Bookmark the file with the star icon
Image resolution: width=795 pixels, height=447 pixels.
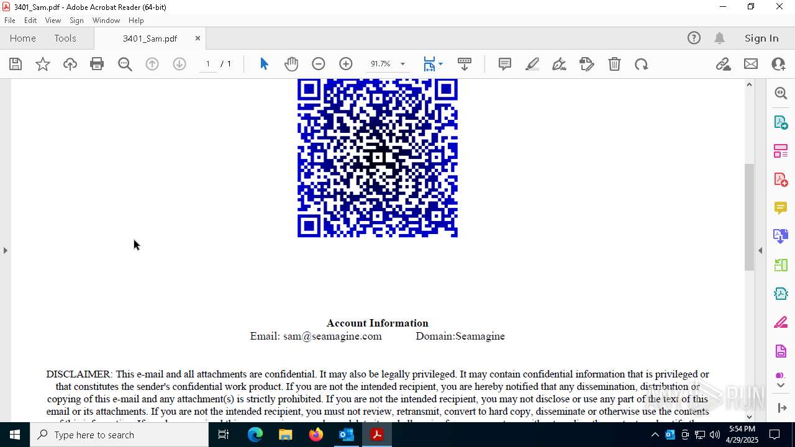[43, 64]
